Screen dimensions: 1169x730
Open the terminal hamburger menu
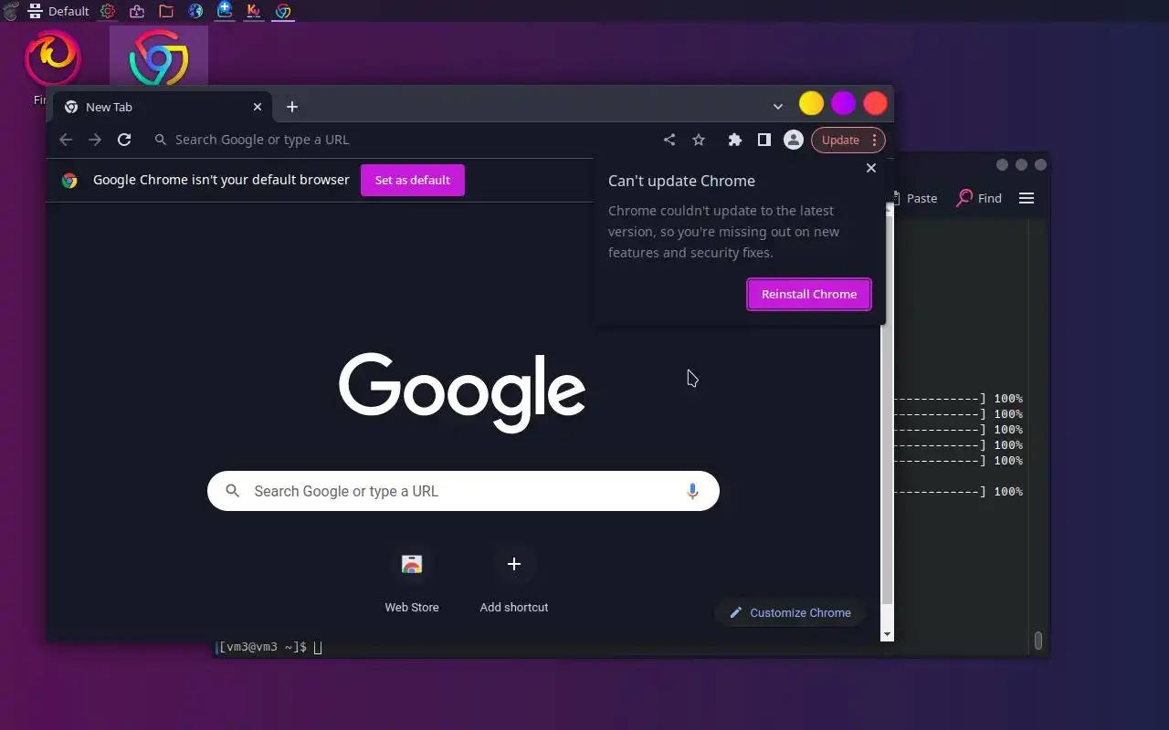click(x=1027, y=198)
